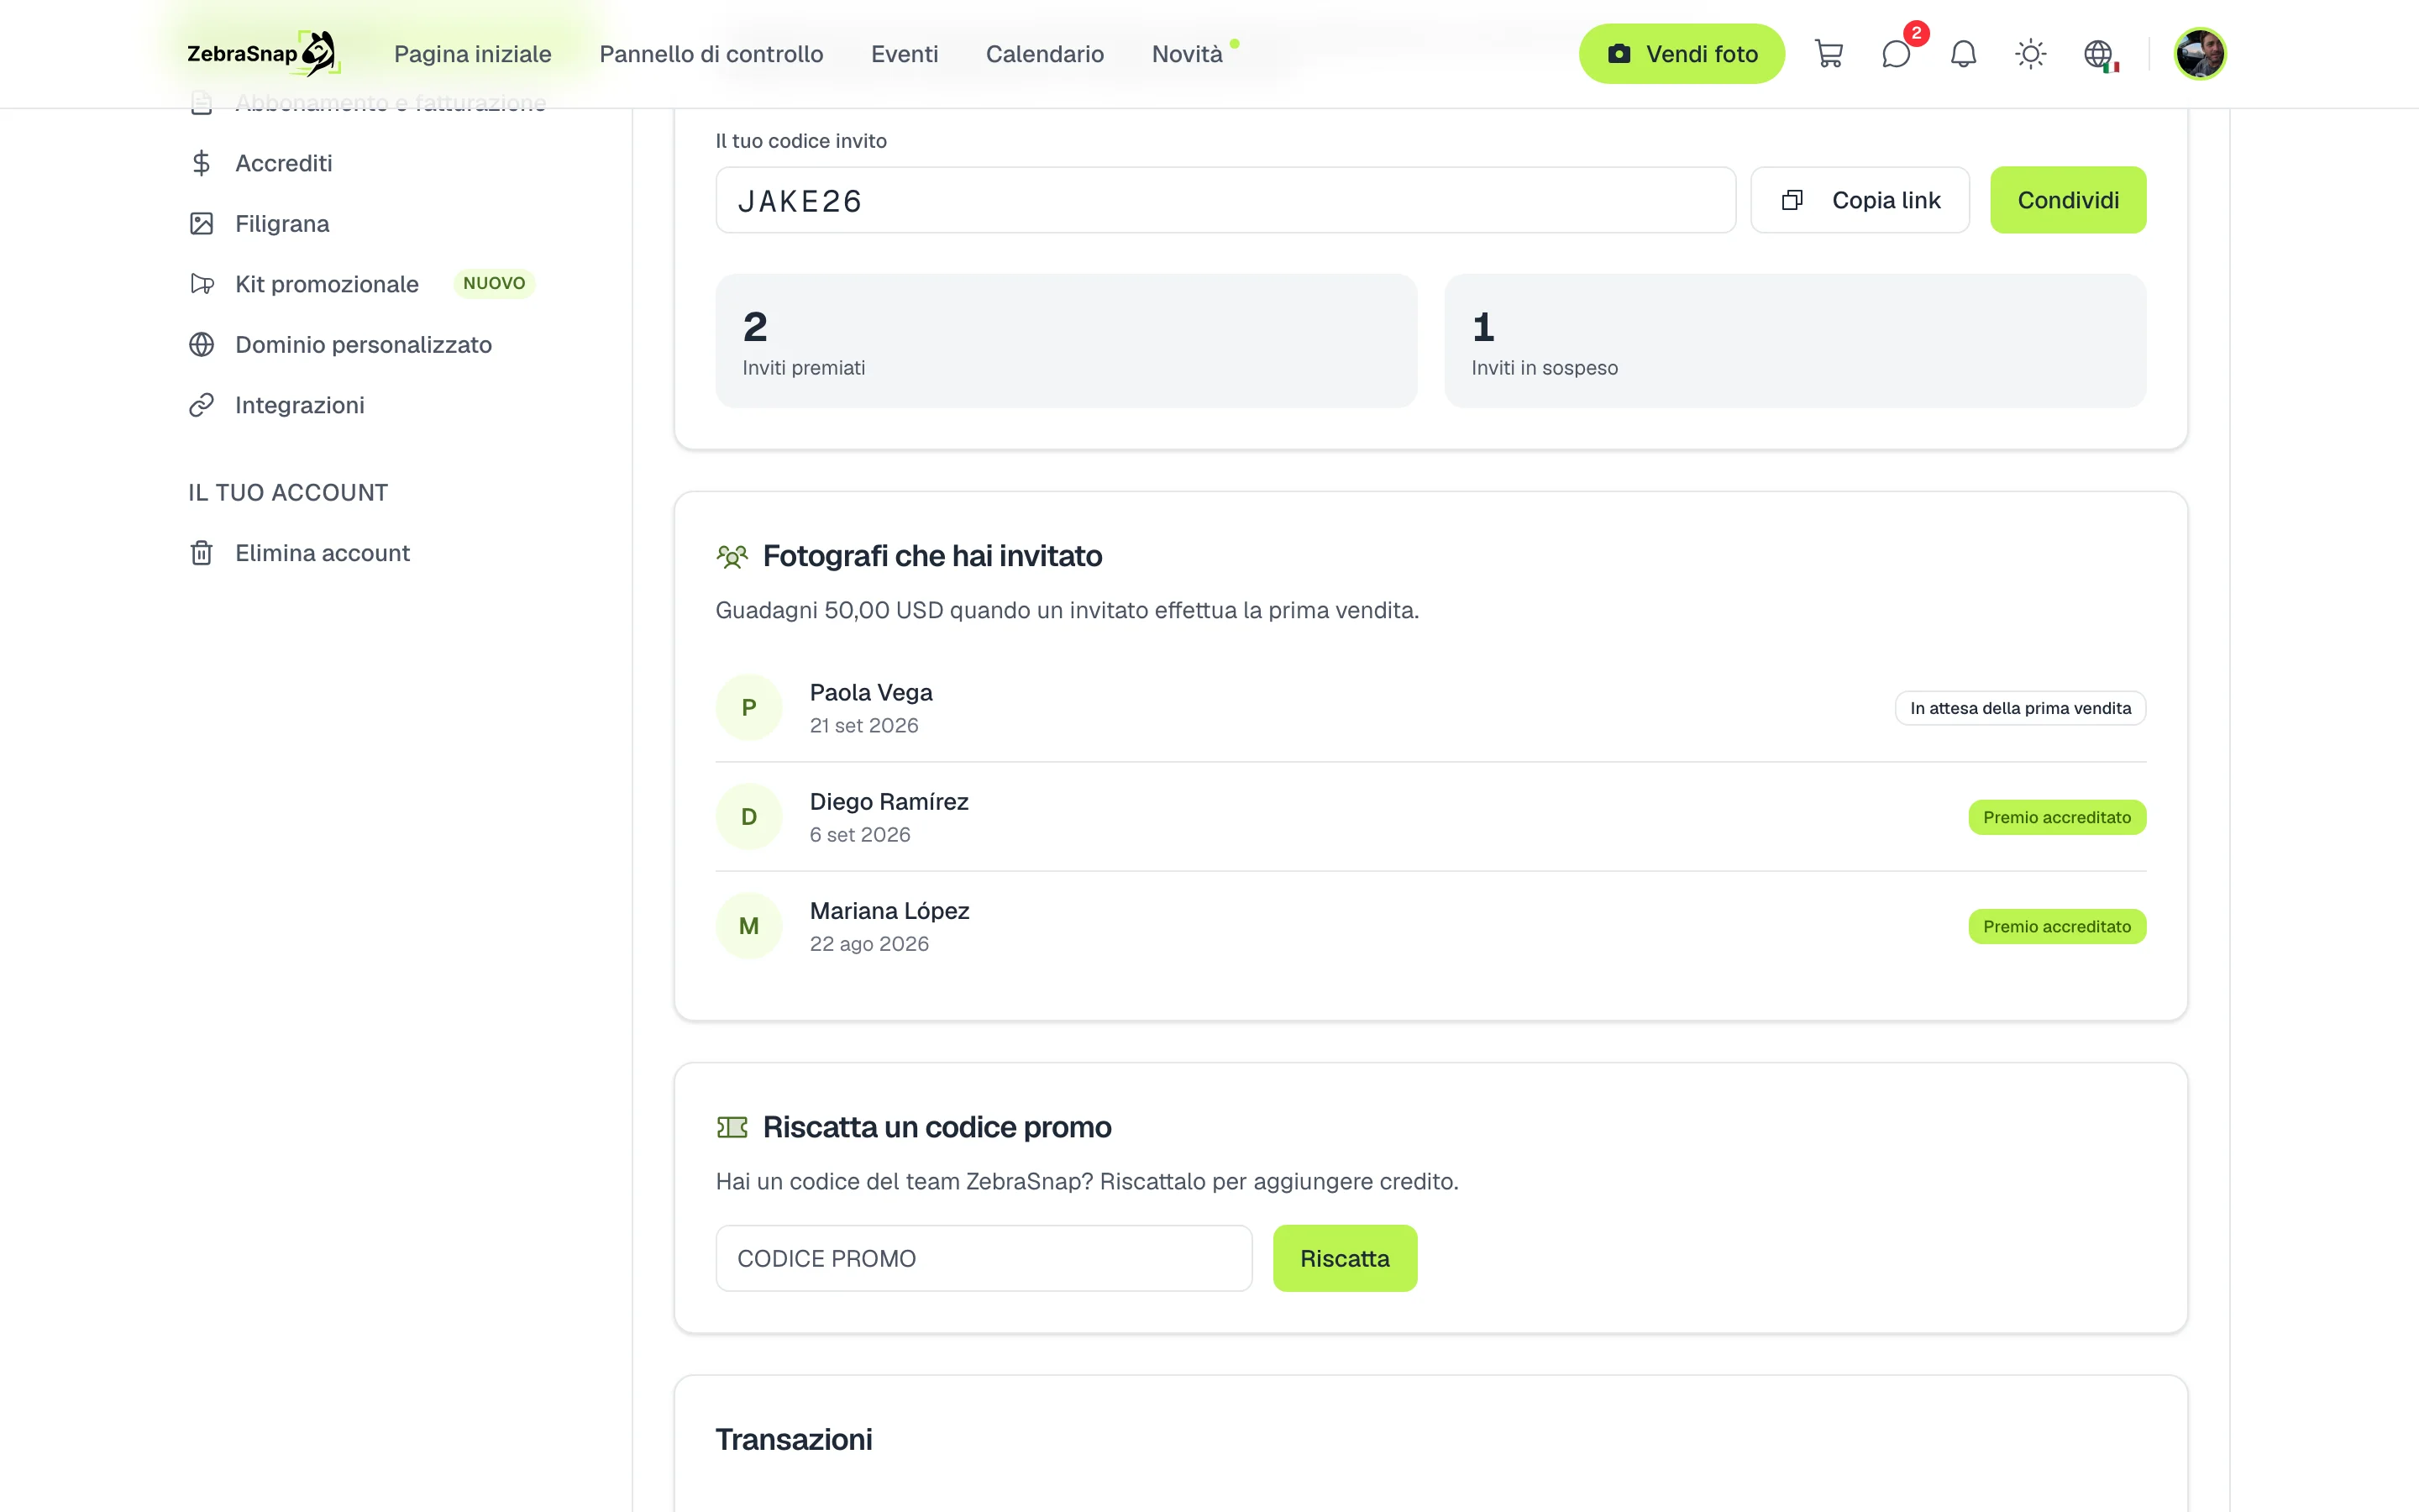Open the user profile avatar
The width and height of the screenshot is (2419, 1512).
point(2199,54)
